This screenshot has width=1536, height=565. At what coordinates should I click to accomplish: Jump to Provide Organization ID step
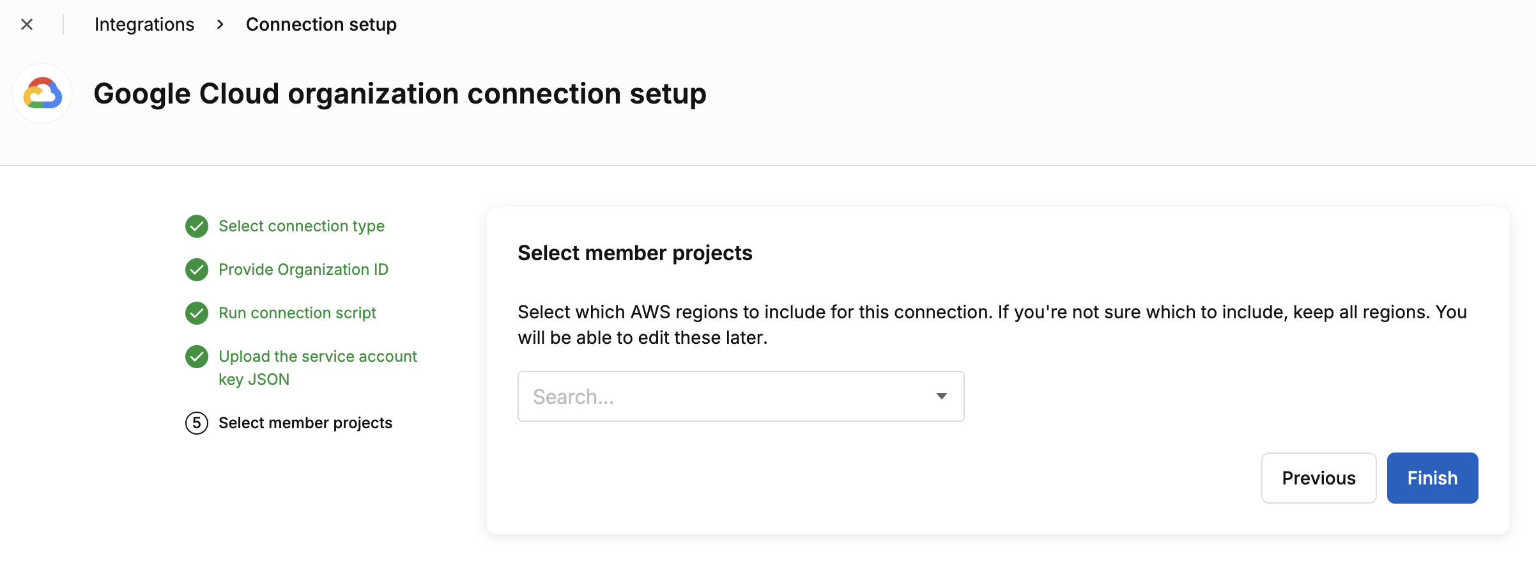pyautogui.click(x=303, y=270)
